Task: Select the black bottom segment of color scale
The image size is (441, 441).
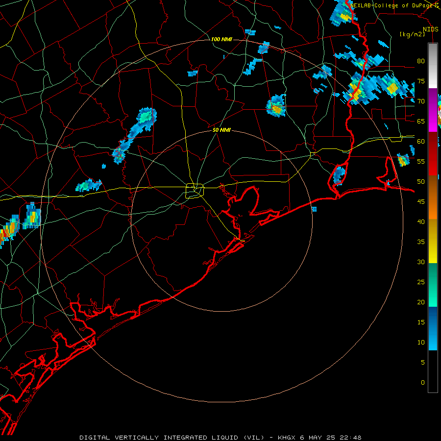Action: click(x=433, y=371)
